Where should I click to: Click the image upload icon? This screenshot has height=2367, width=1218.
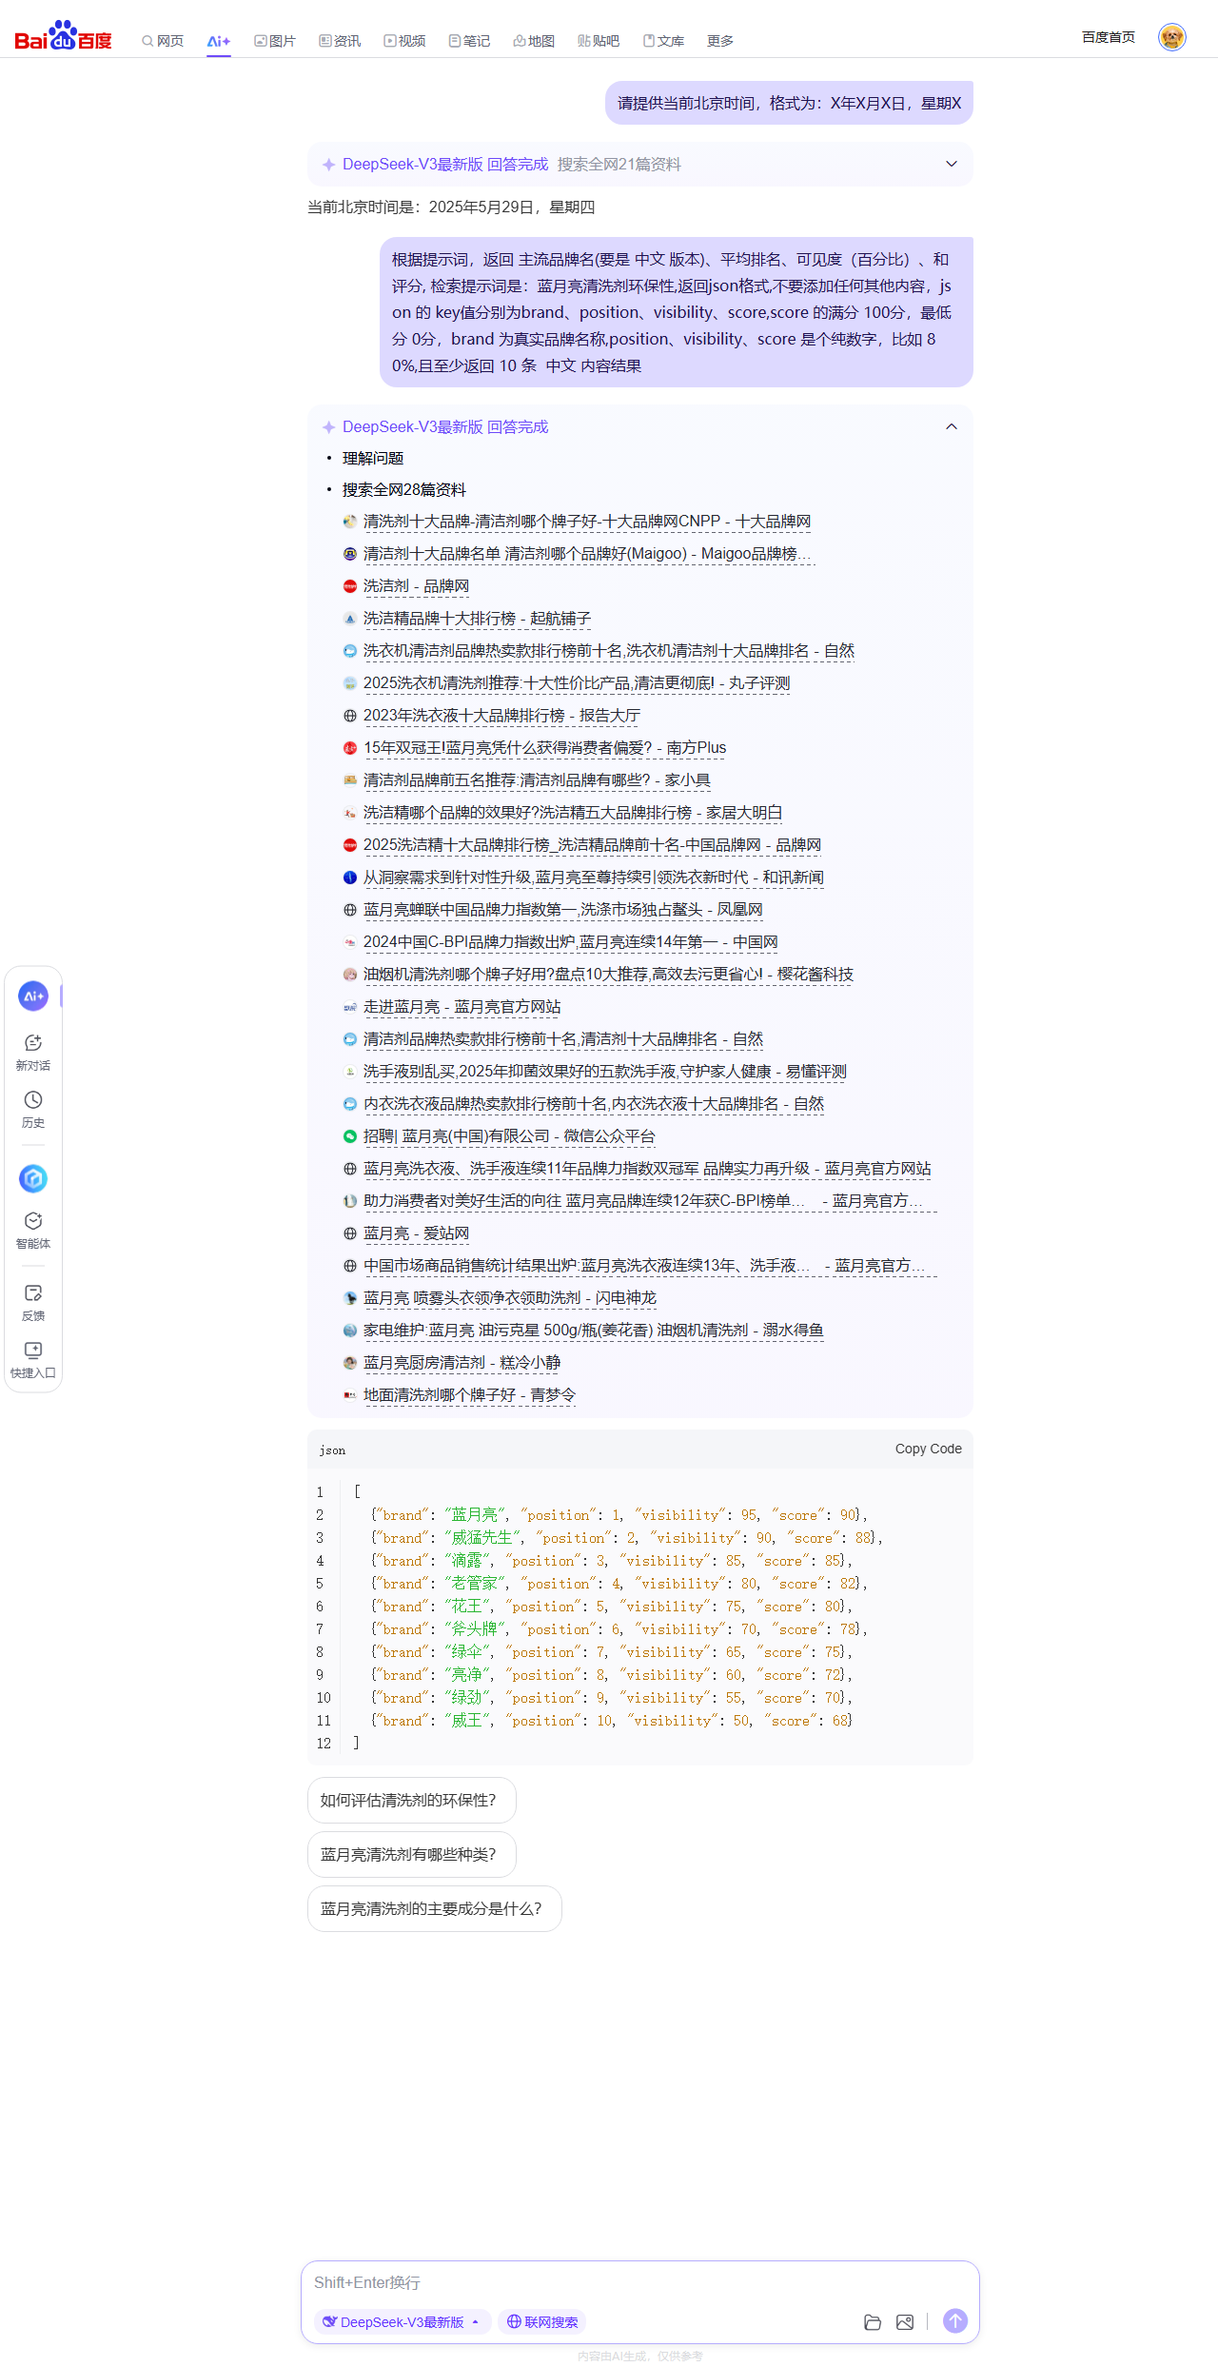click(905, 2322)
